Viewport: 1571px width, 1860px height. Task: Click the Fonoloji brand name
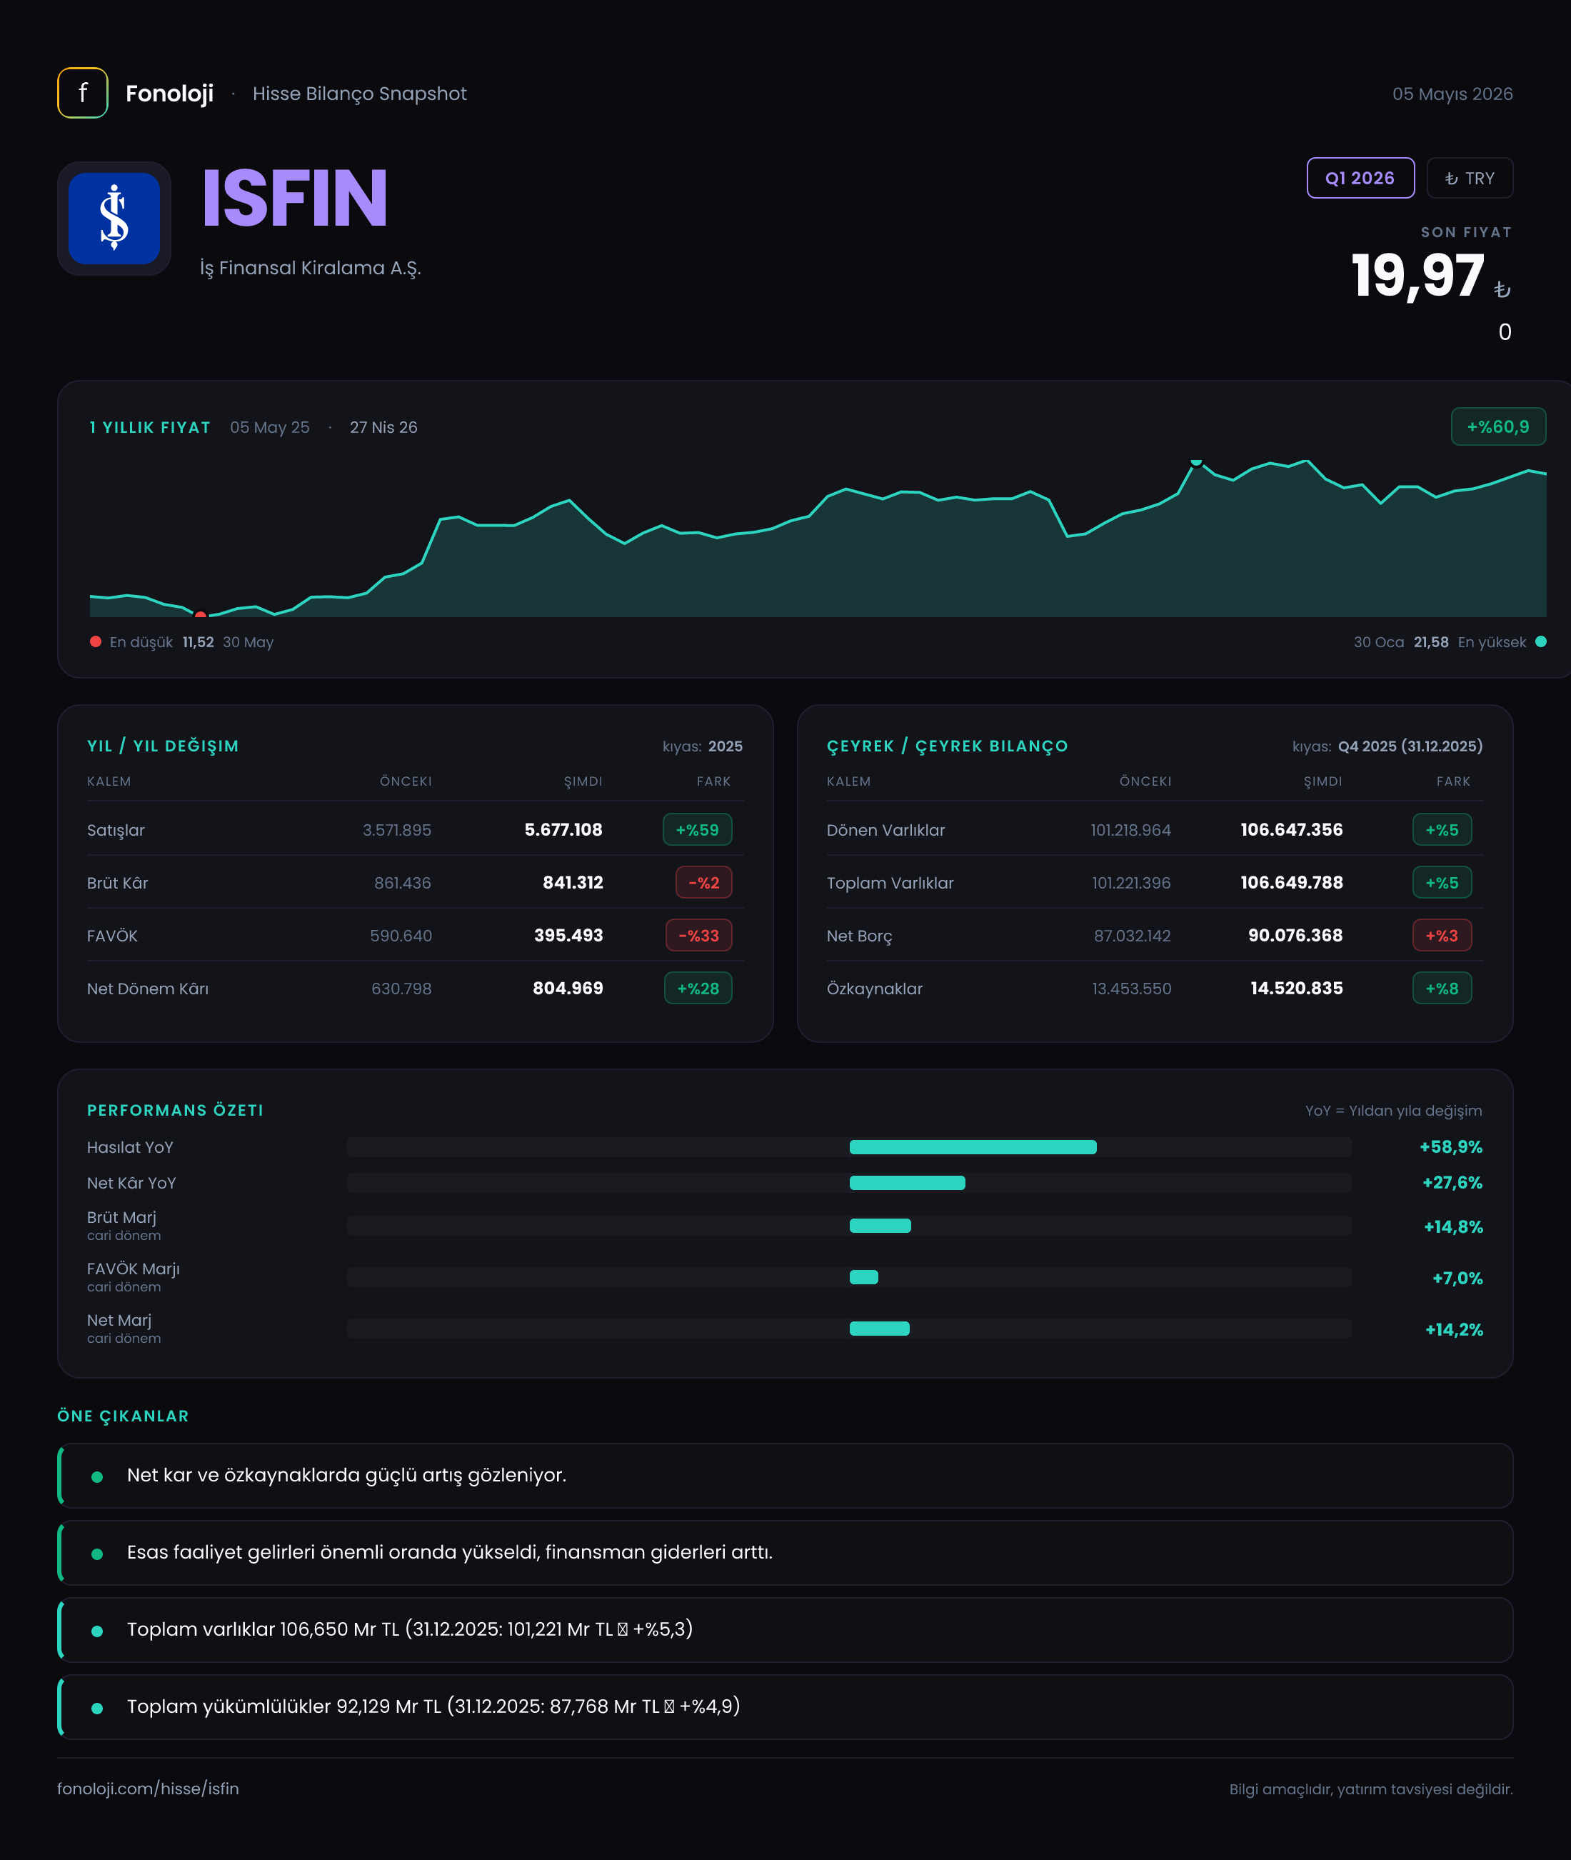(169, 94)
